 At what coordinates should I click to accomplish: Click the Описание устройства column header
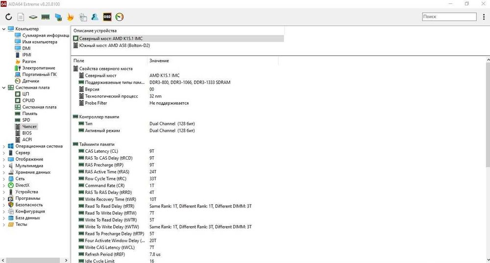(x=178, y=31)
